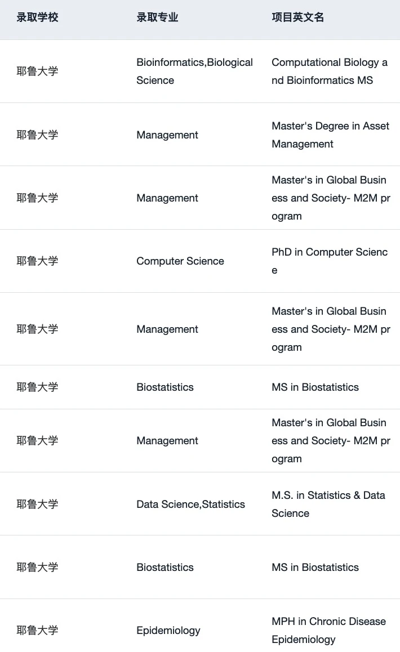Click Management in the Asset Management row
Screen dimensions: 400x652
(x=167, y=135)
